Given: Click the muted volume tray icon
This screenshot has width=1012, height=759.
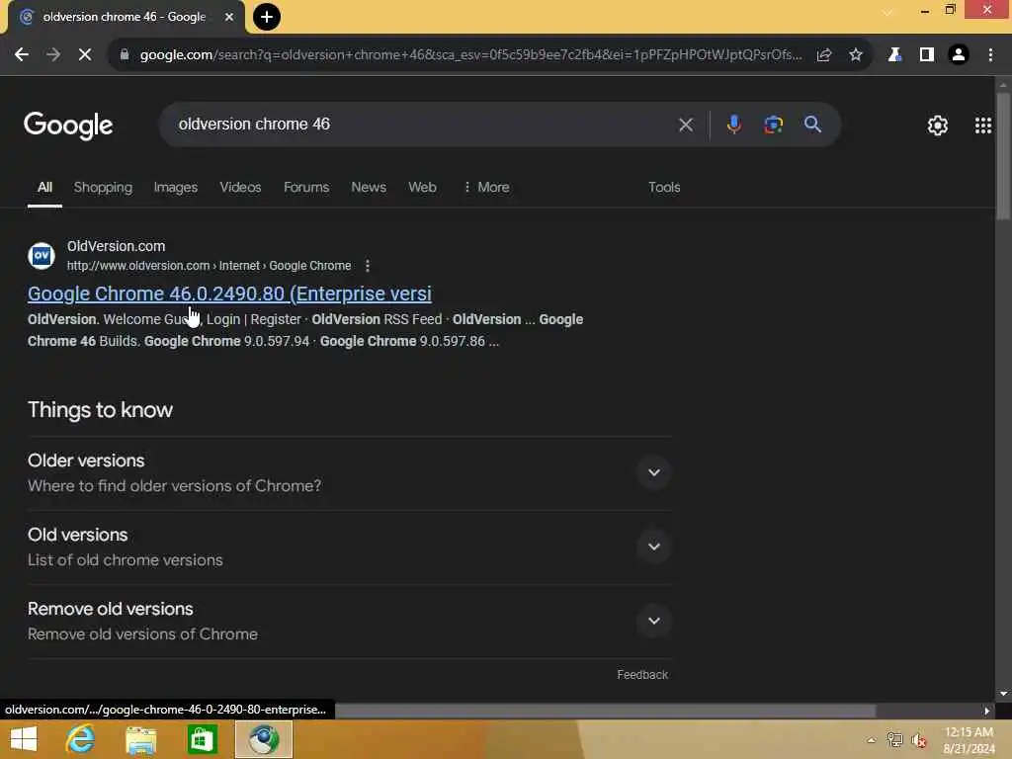Looking at the screenshot, I should (919, 740).
